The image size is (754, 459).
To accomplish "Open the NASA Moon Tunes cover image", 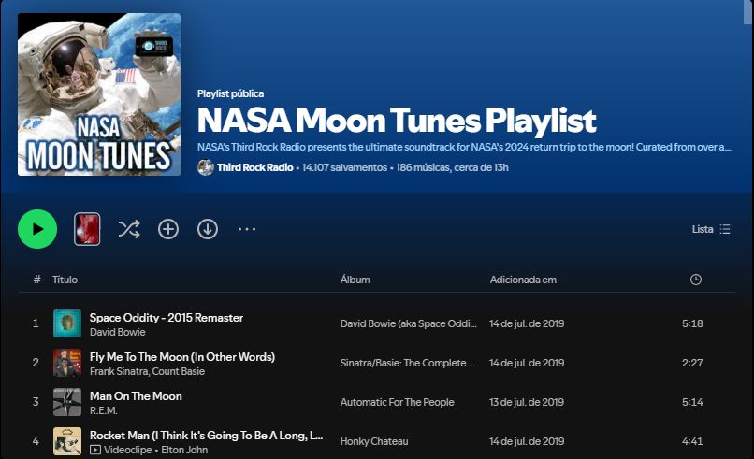I will pos(99,94).
